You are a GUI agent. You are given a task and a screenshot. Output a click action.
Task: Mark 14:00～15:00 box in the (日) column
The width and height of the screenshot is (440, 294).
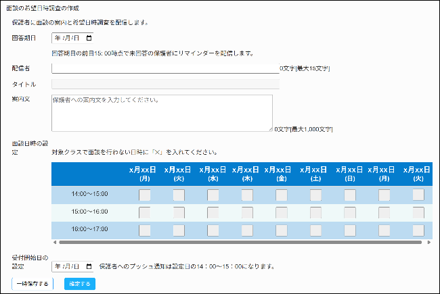(350, 195)
